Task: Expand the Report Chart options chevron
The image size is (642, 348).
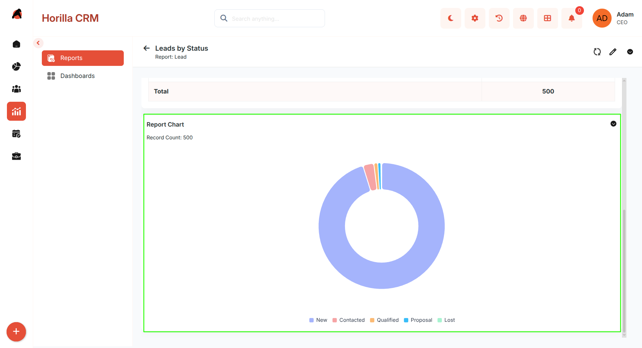Action: (x=613, y=124)
